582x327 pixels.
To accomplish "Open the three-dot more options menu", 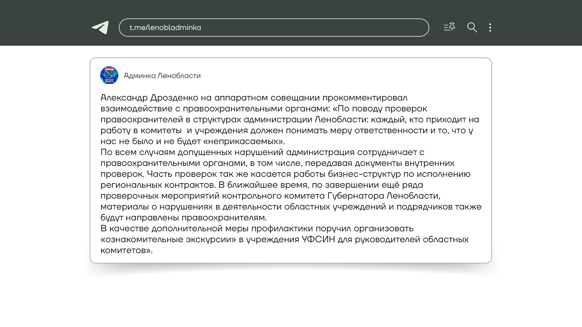I will click(x=490, y=28).
